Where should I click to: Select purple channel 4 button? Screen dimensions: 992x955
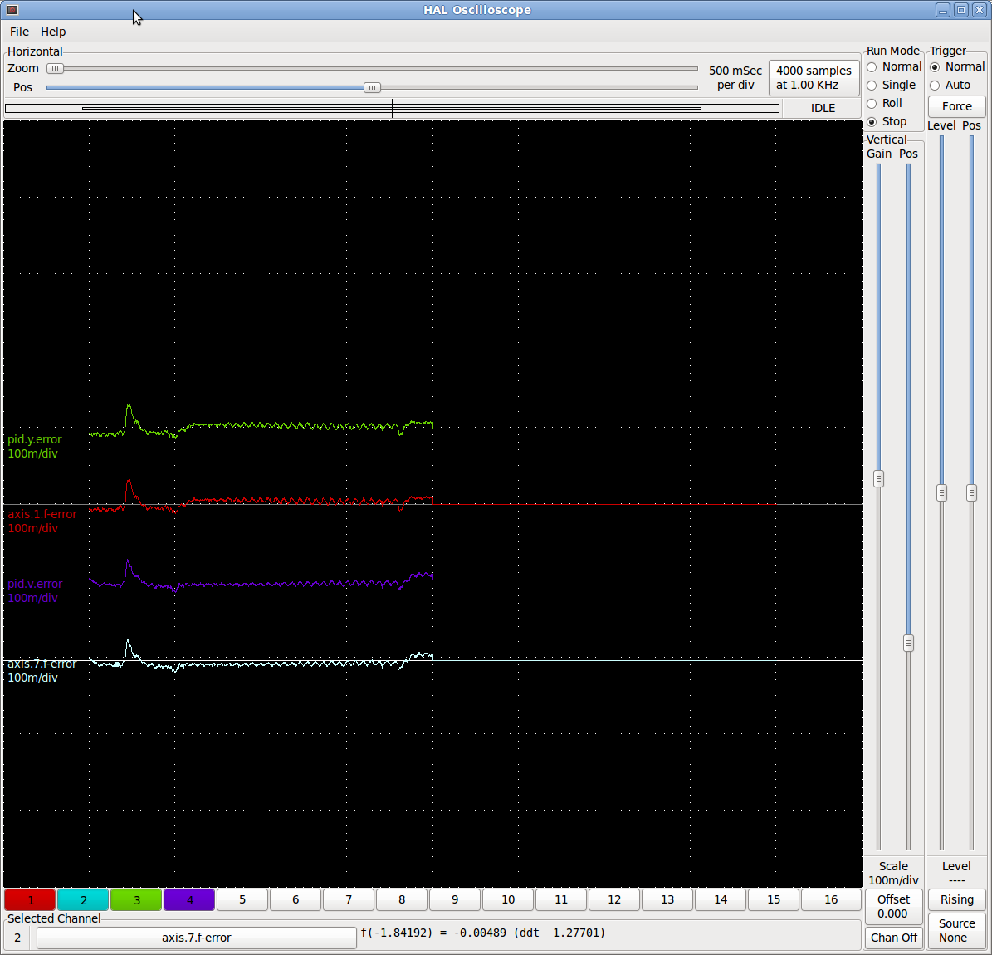click(x=189, y=899)
